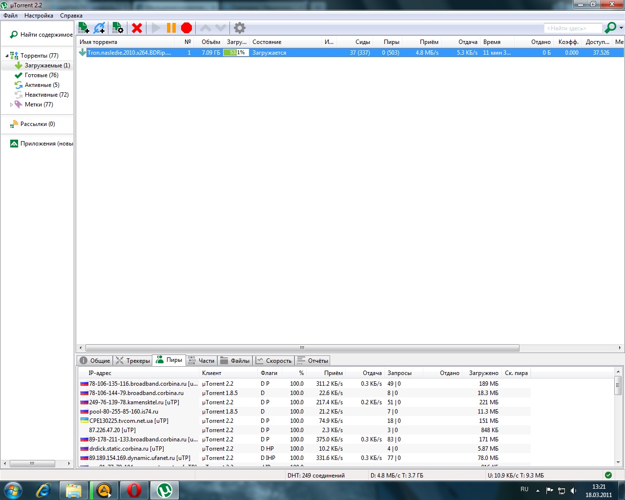Screen dimensions: 625x500
Task: Expand the Метки (77) tree node
Action: pos(11,104)
